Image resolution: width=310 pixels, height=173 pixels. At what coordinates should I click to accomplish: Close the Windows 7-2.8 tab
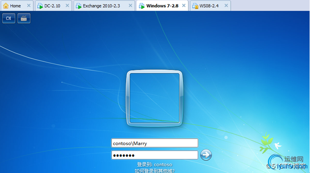[184, 6]
